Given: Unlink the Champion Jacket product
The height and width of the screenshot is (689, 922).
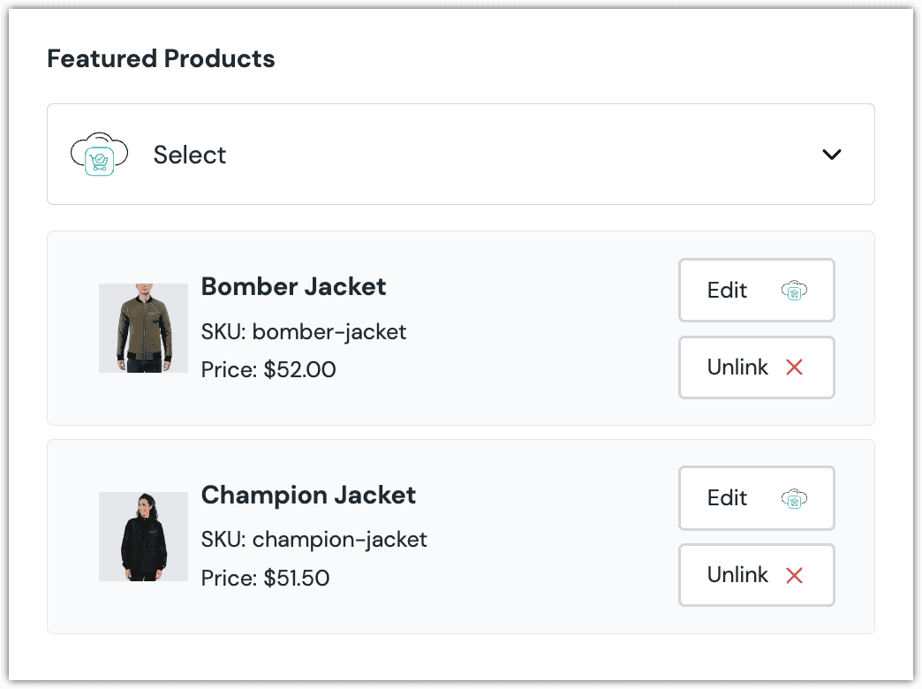Looking at the screenshot, I should [756, 575].
